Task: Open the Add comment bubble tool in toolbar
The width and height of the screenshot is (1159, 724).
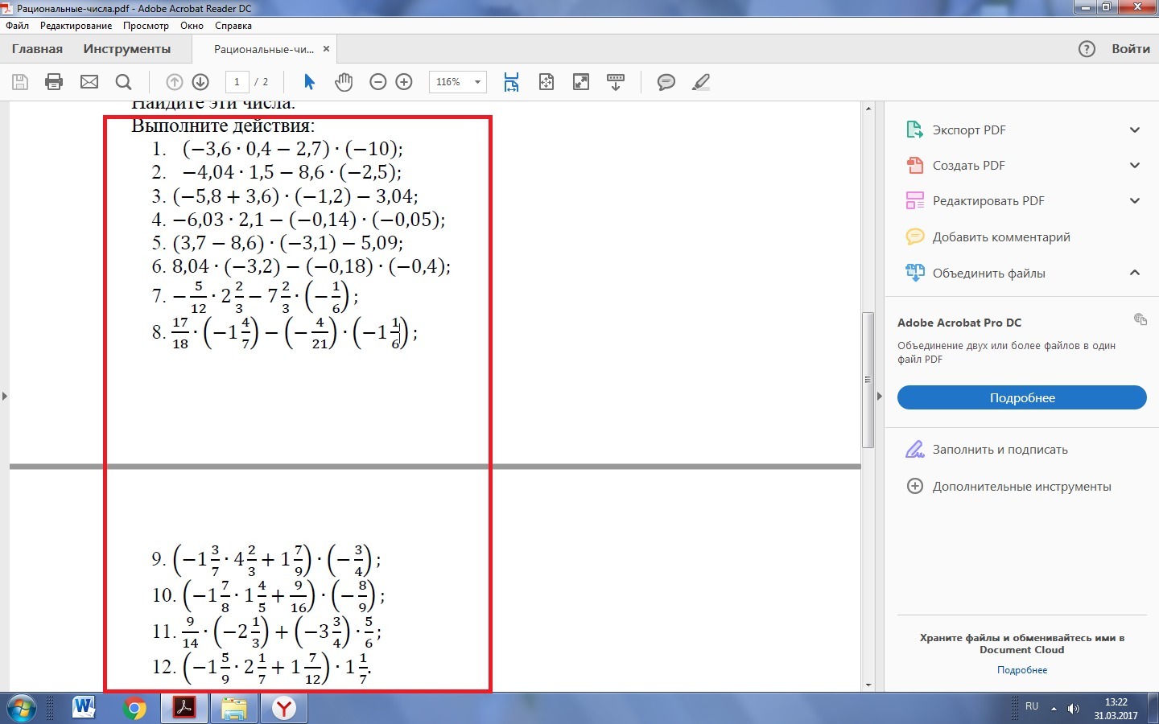Action: 666,82
